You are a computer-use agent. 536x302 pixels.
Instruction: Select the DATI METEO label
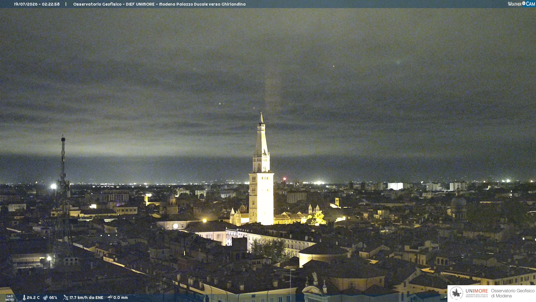[10, 298]
